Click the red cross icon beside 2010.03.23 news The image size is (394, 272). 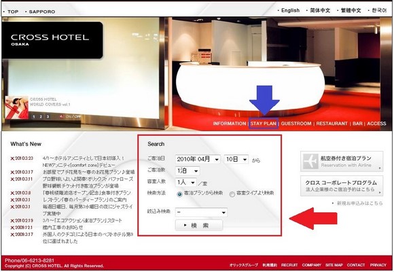pyautogui.click(x=12, y=158)
